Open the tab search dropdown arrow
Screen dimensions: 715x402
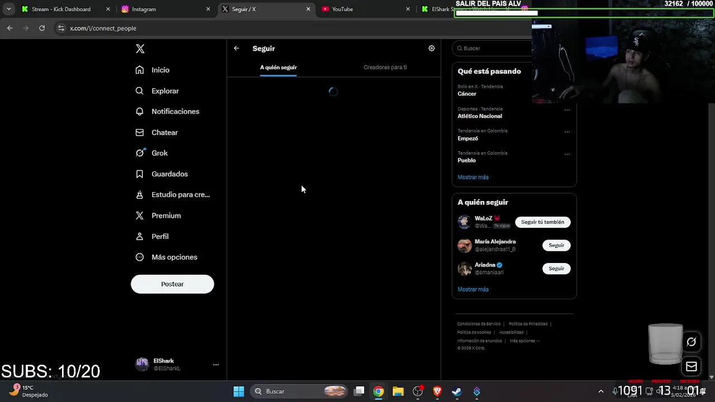[x=9, y=9]
